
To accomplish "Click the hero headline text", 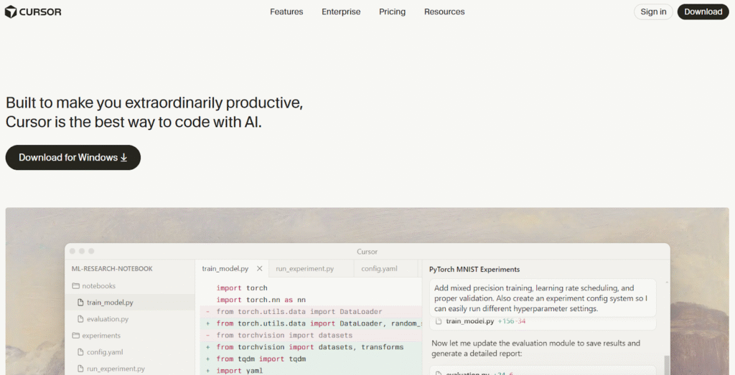I will coord(154,113).
